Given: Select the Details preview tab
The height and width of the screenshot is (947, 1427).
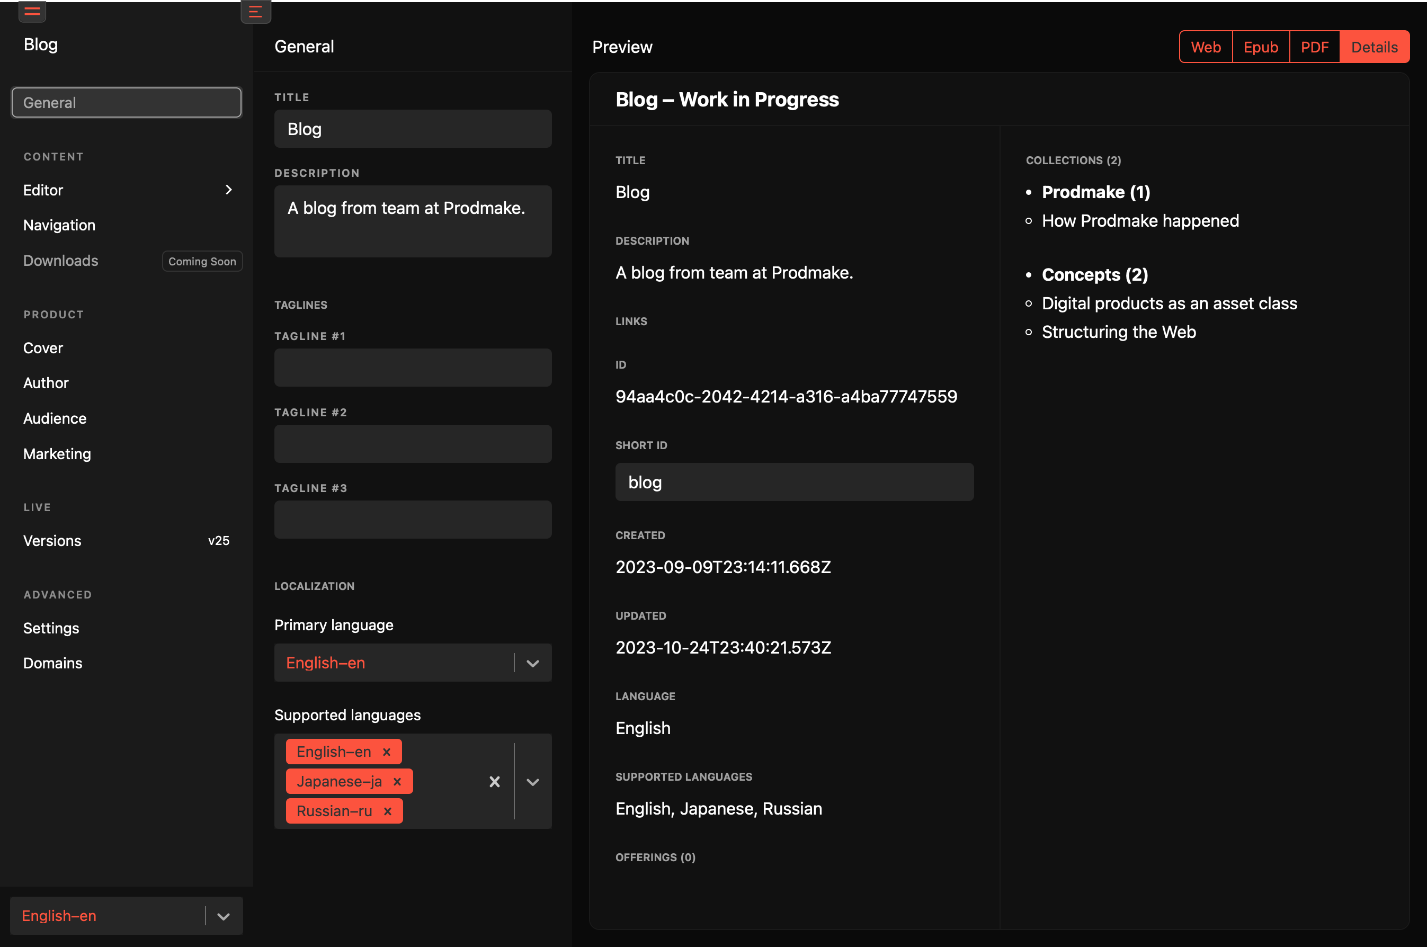Looking at the screenshot, I should click(x=1374, y=47).
